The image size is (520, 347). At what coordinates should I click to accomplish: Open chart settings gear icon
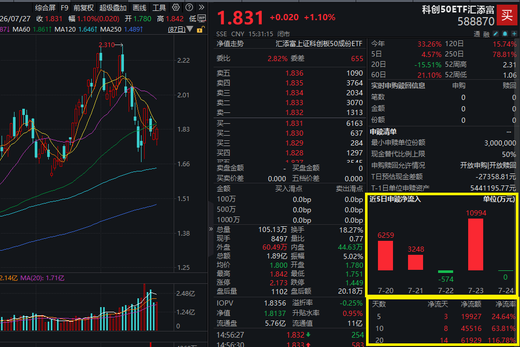click(176, 7)
